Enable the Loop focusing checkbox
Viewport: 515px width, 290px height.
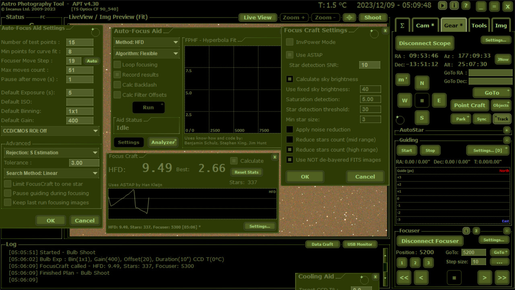[117, 64]
